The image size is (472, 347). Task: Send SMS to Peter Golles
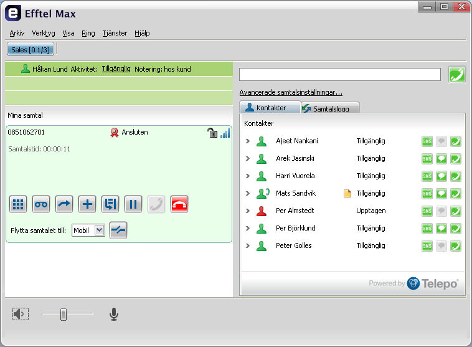(427, 246)
